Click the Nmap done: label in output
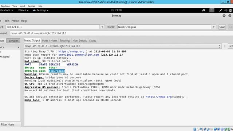The image size is (233, 131). click(32, 100)
